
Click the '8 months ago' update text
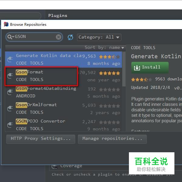104,64
